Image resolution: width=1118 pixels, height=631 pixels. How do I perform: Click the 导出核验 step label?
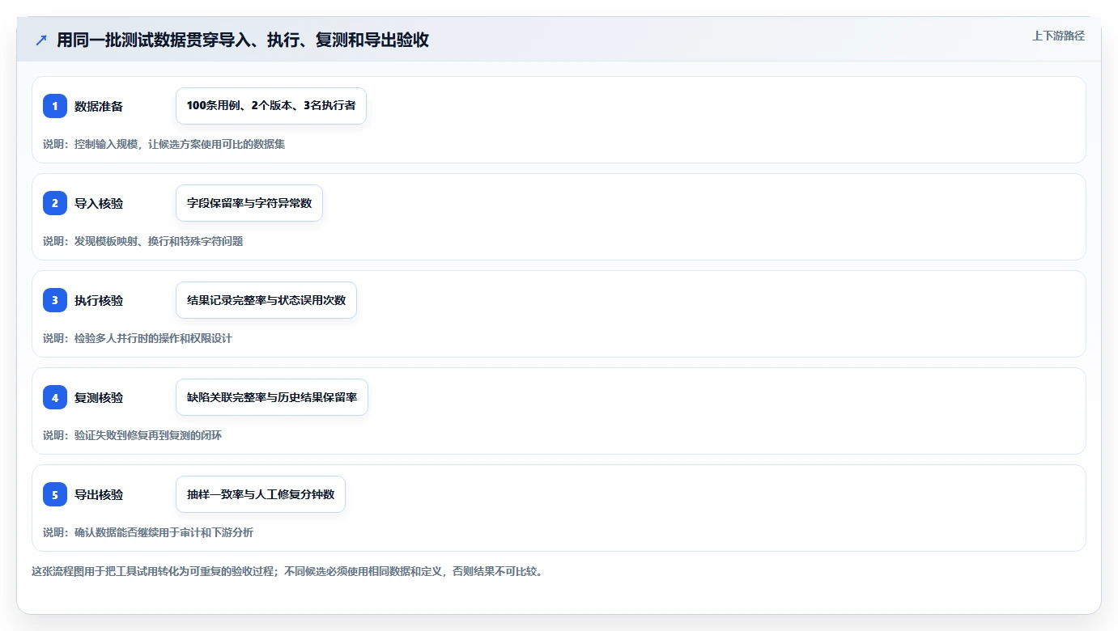point(99,494)
